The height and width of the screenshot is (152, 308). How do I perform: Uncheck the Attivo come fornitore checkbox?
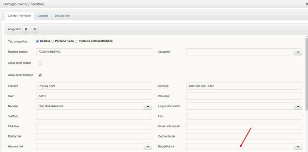pyautogui.click(x=40, y=75)
